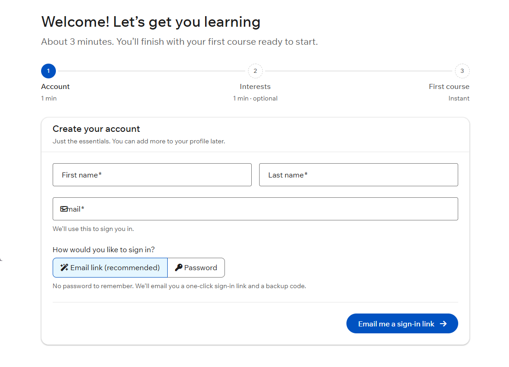The image size is (509, 367).
Task: Click the 'Create your account' heading
Action: point(97,129)
